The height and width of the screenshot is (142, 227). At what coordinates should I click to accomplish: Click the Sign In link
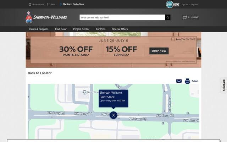tap(184, 5)
